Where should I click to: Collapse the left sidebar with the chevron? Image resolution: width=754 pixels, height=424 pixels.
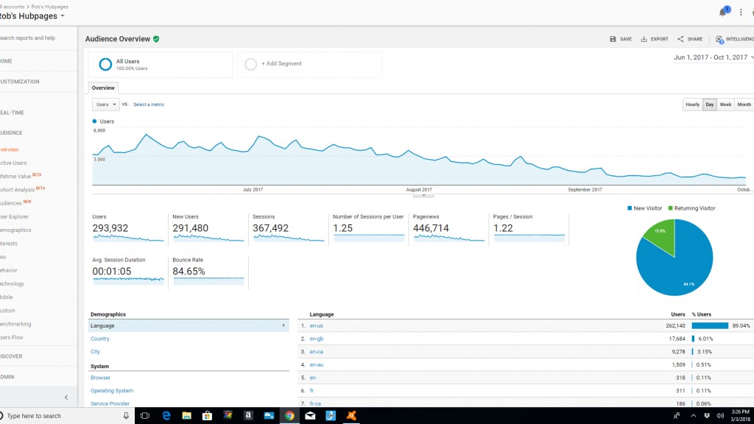pyautogui.click(x=66, y=397)
